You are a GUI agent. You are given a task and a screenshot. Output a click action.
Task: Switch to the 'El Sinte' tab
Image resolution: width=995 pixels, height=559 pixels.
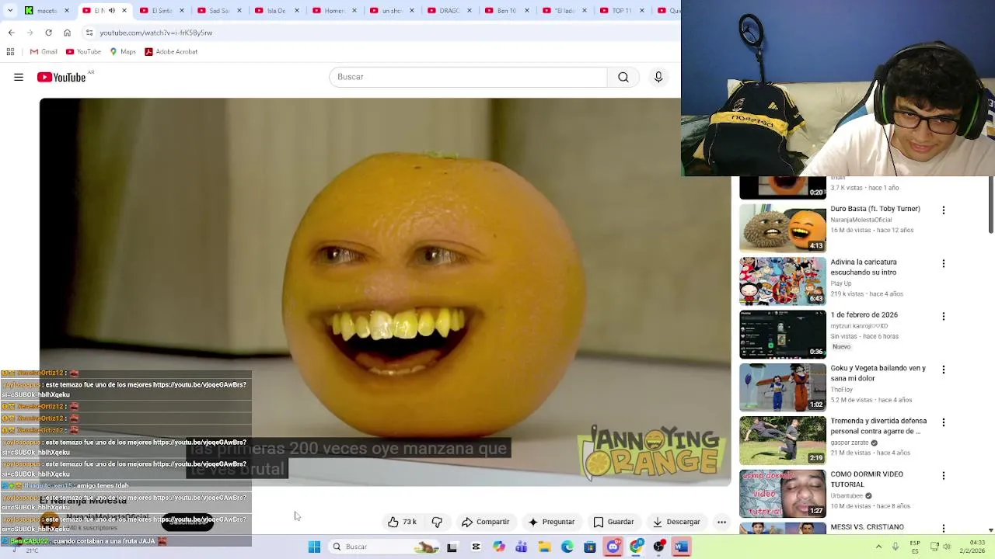click(162, 10)
